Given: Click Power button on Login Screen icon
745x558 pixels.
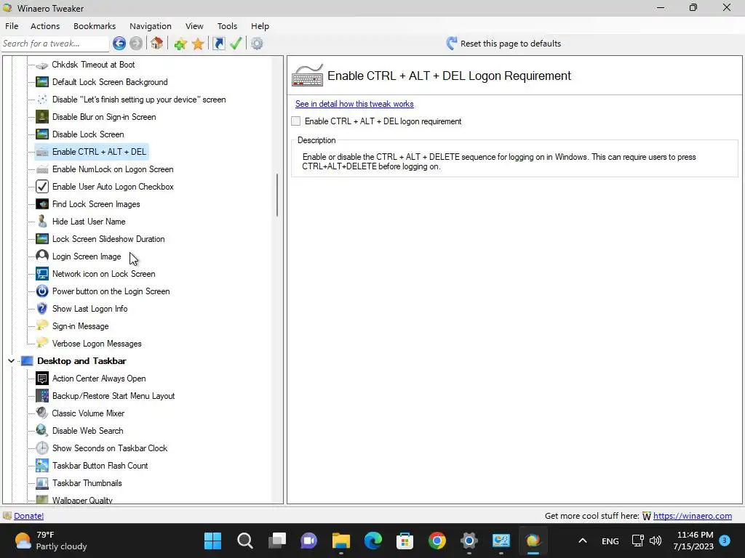Looking at the screenshot, I should [x=41, y=291].
